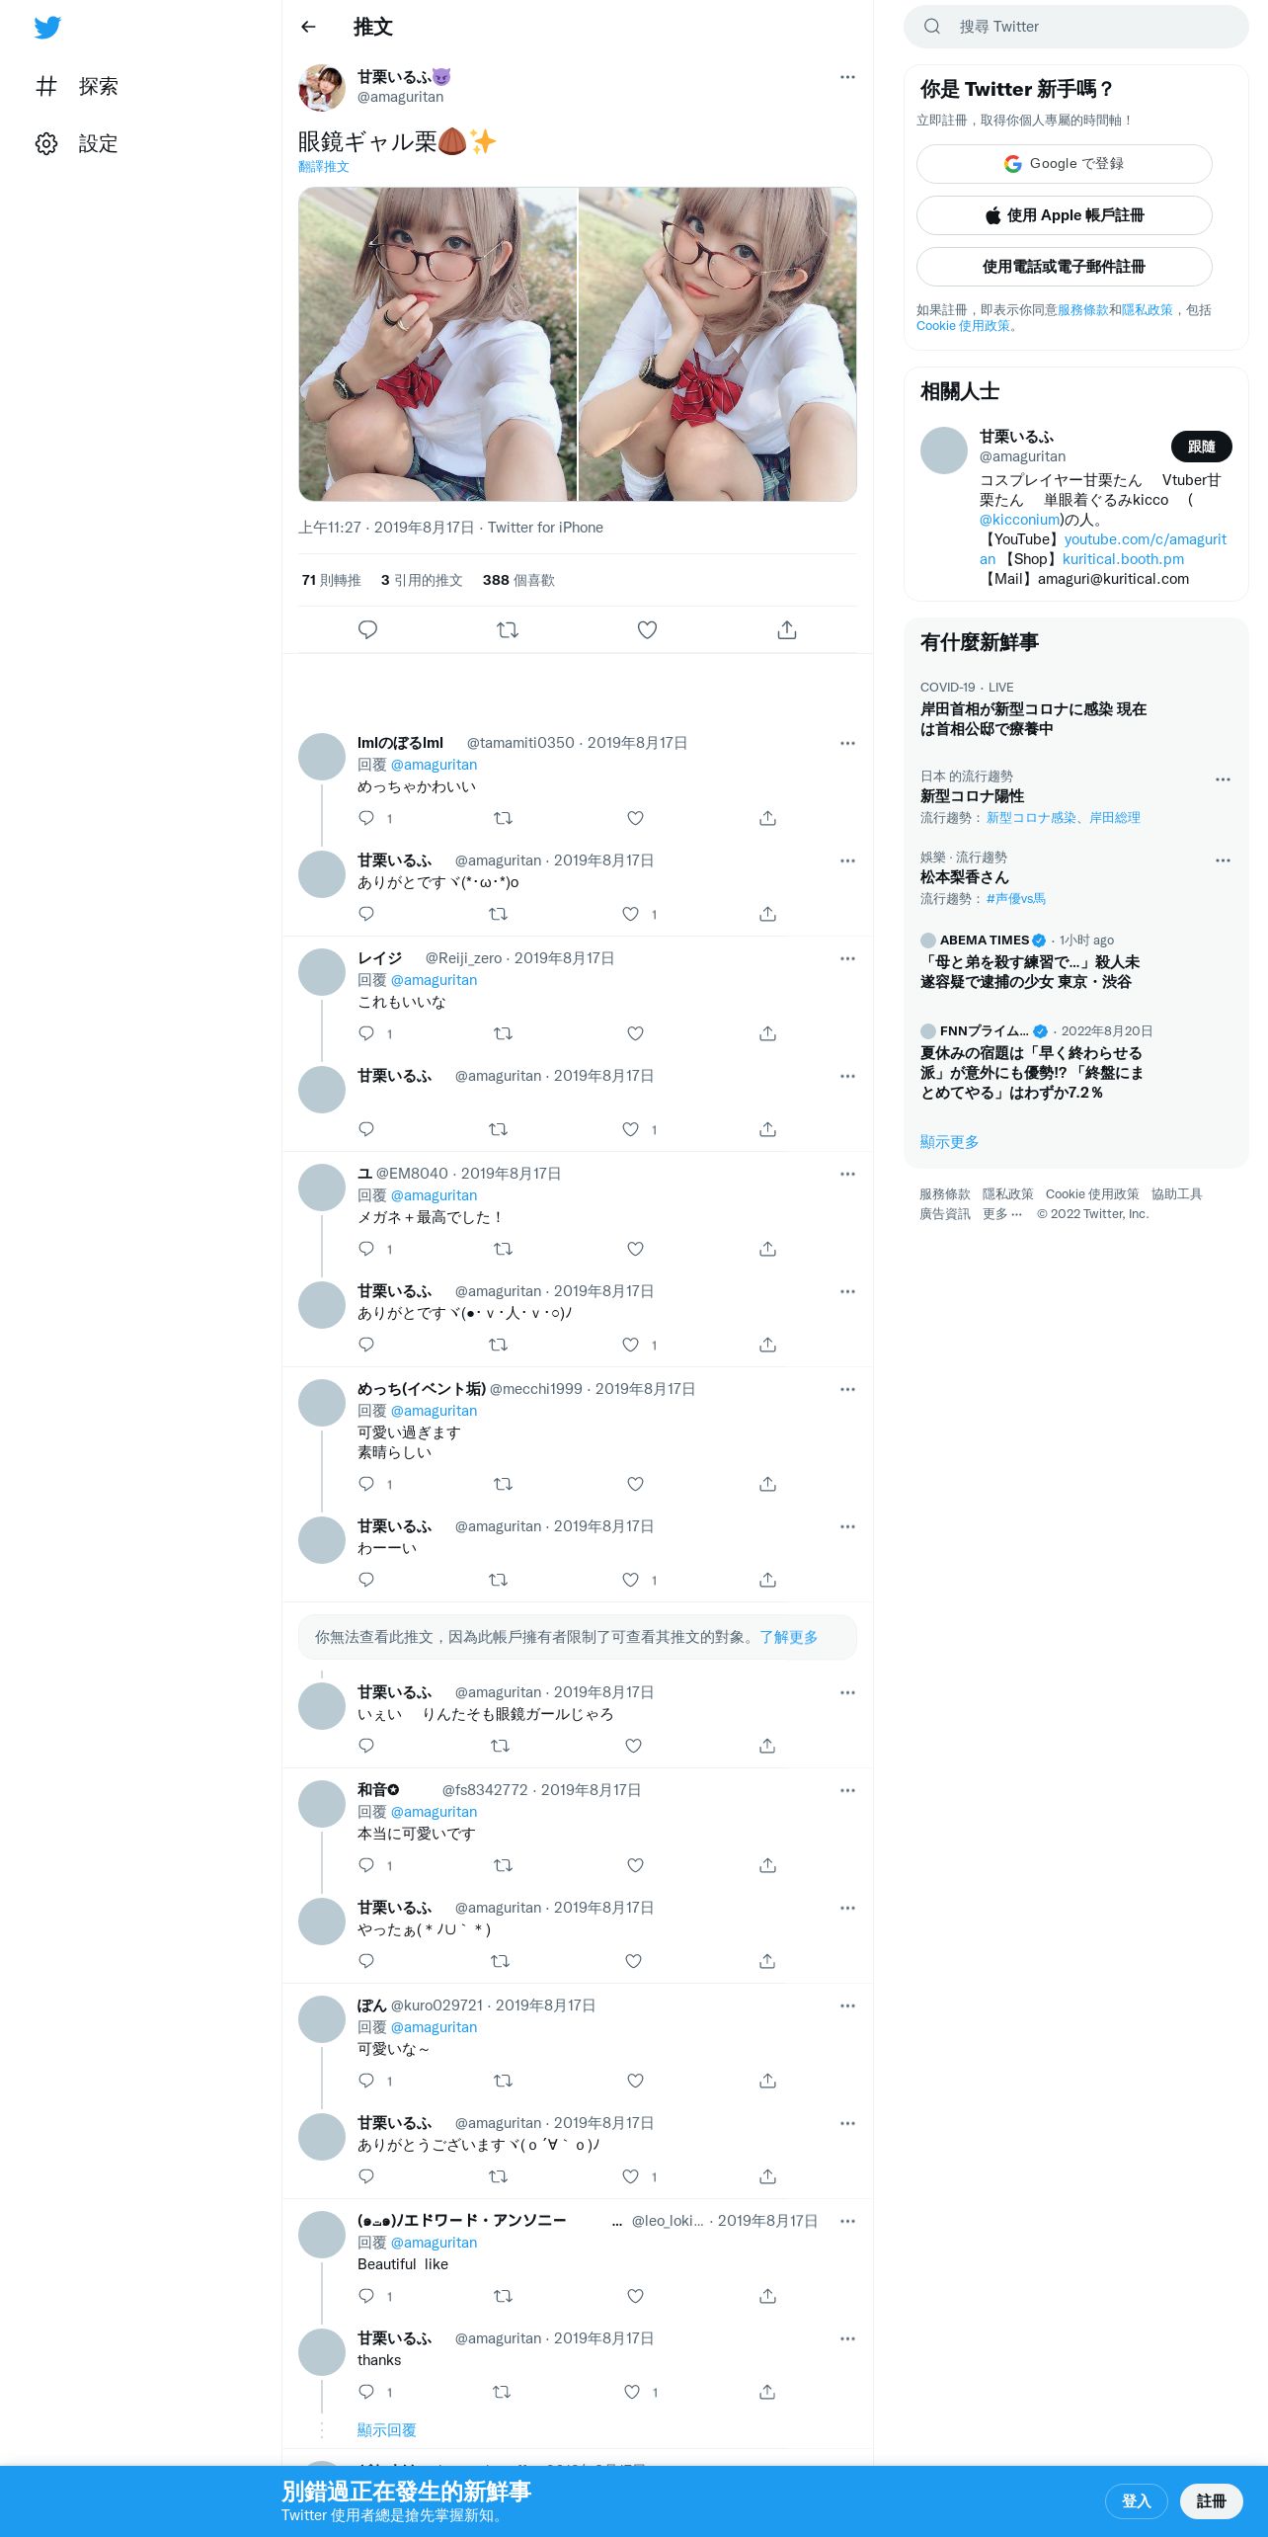
Task: Share the main tweet via share icon
Action: click(787, 629)
